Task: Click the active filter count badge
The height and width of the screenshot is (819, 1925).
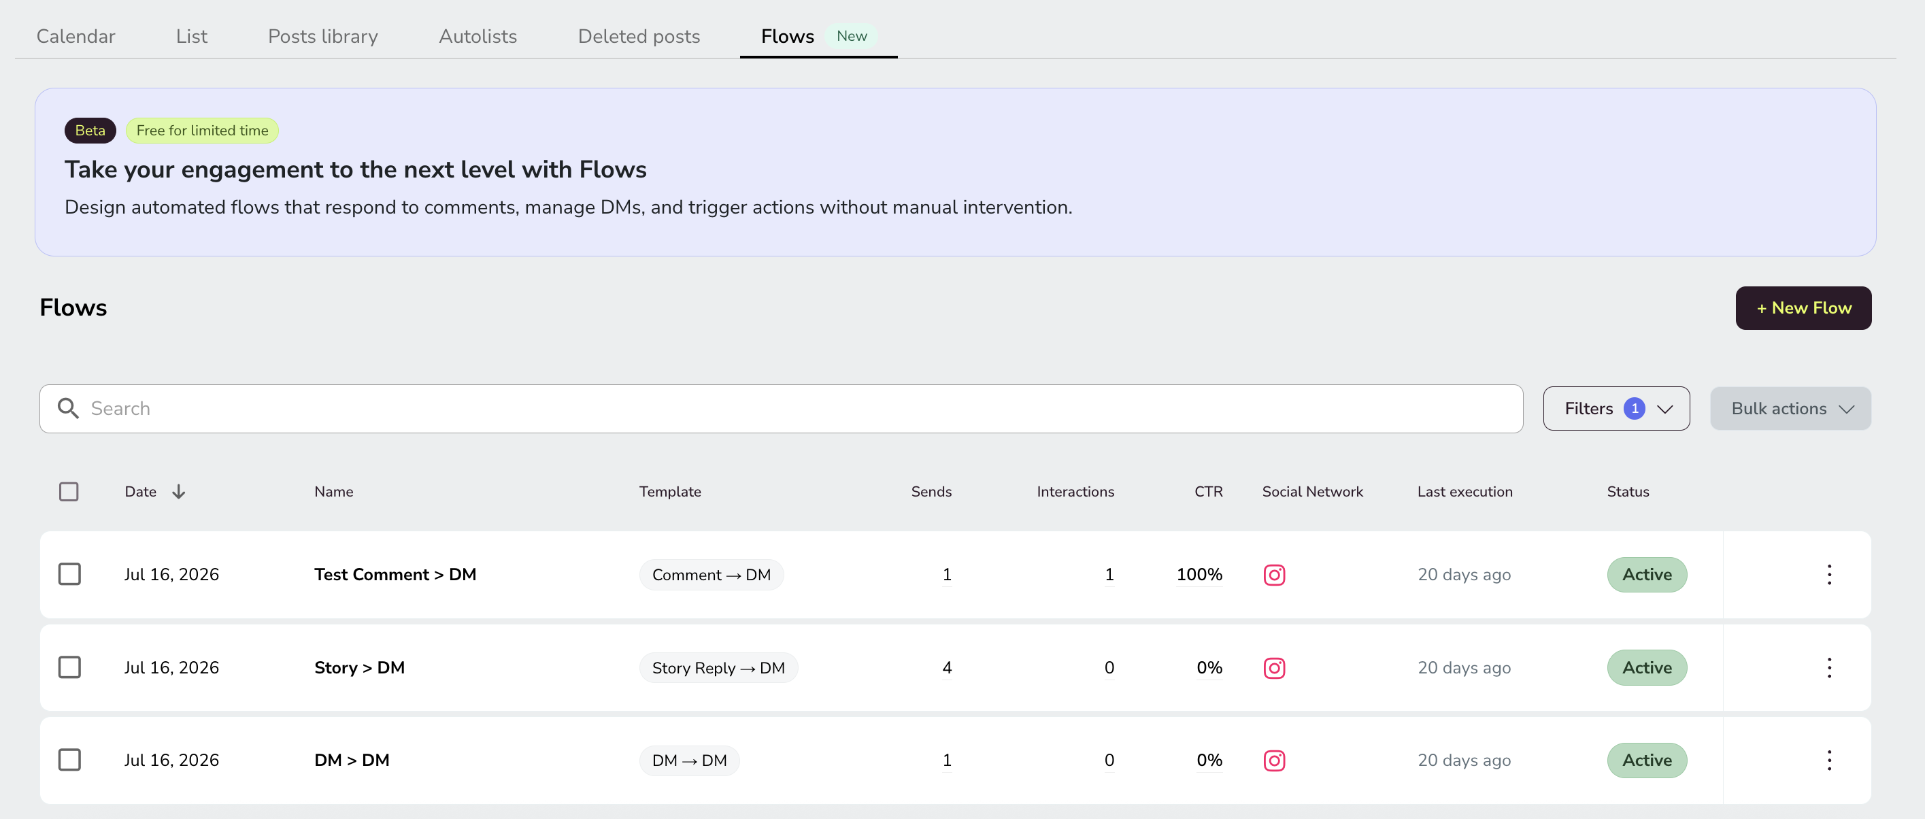Action: tap(1635, 409)
